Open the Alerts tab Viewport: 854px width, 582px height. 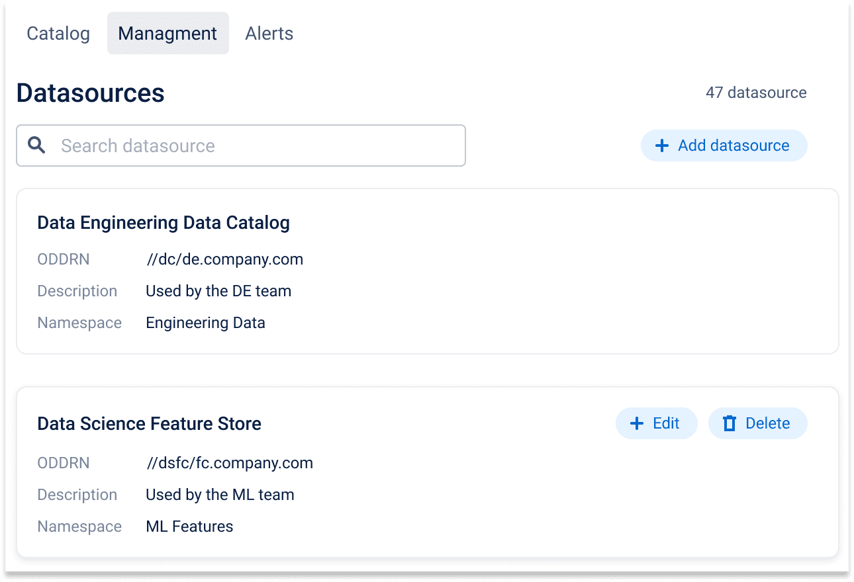[x=269, y=34]
